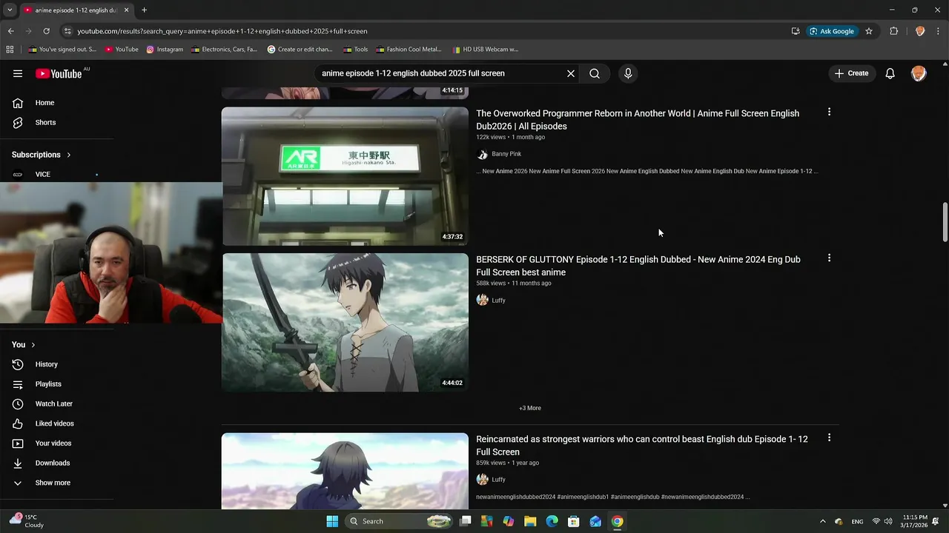Open weather widget 15°C Cloudy
949x533 pixels.
[27, 521]
